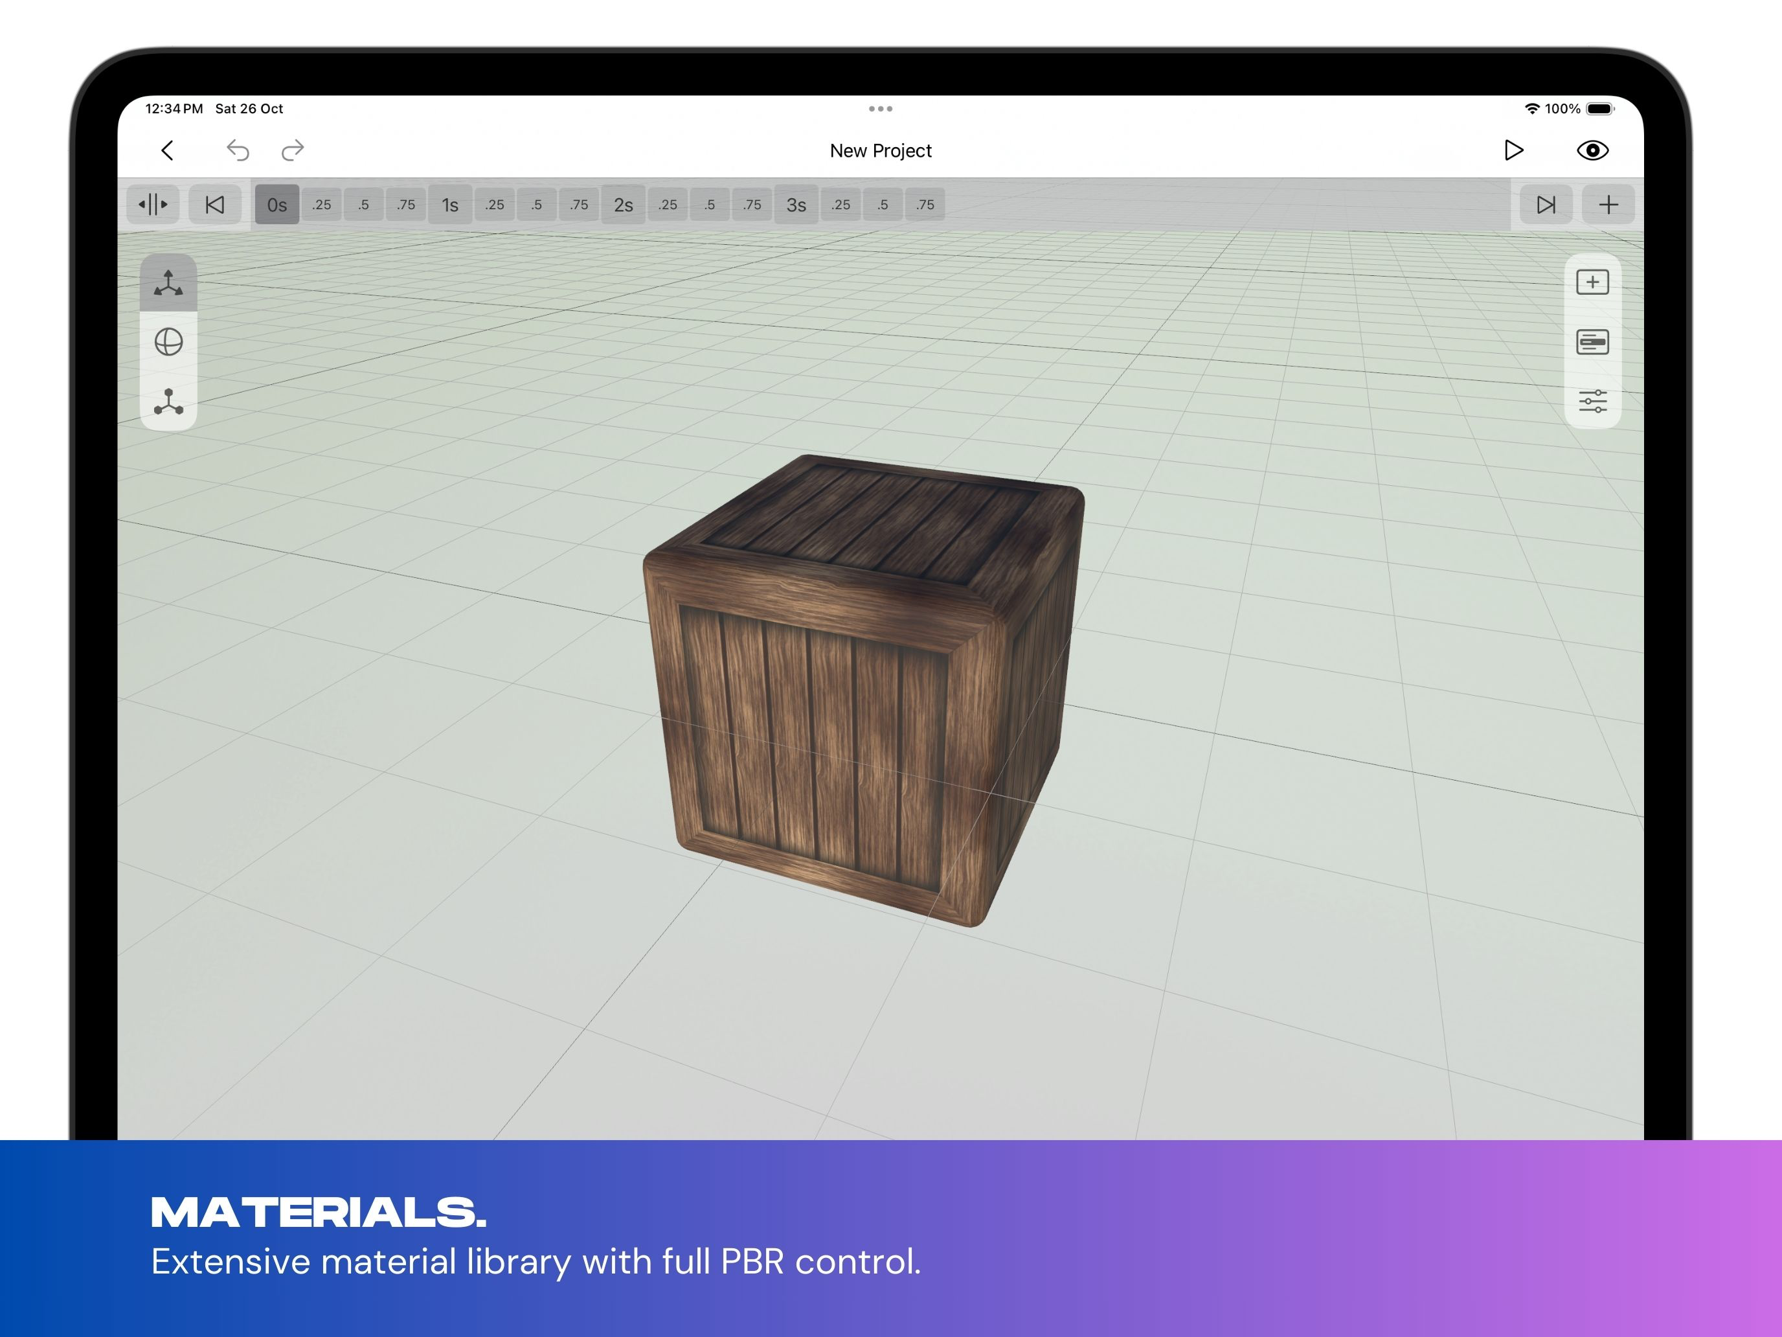
Task: Open the sliders settings panel
Action: click(x=1592, y=402)
